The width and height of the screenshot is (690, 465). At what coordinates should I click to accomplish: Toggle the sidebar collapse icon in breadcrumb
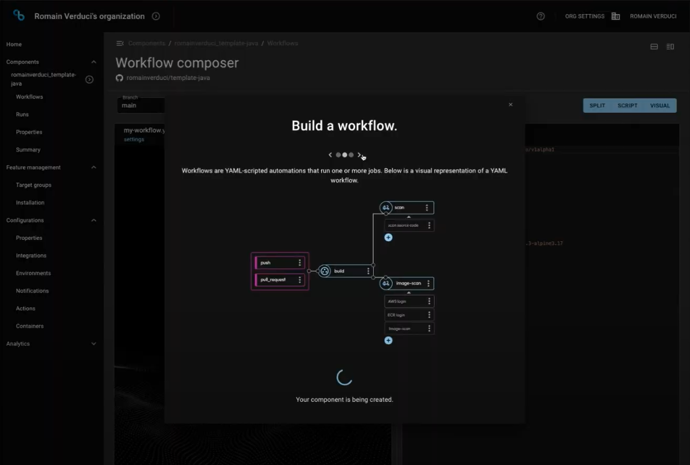click(x=120, y=43)
